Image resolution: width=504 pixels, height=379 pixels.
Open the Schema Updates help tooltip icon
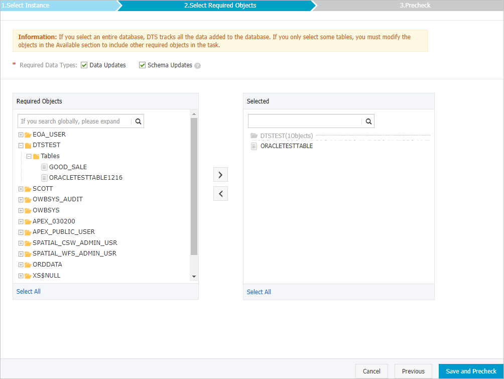coord(197,65)
